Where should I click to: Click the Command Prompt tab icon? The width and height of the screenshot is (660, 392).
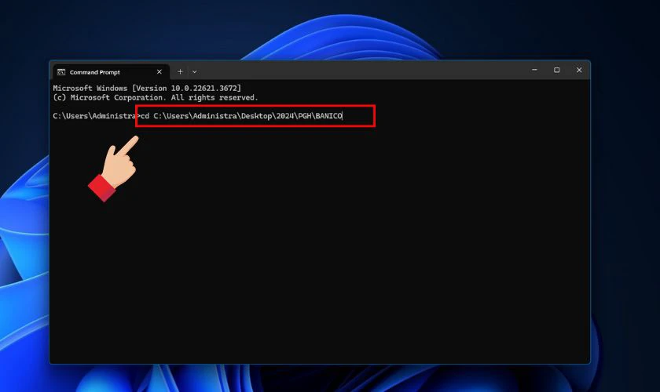coord(61,72)
